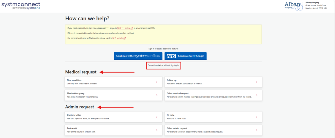Click Continue to NHS login button
The width and height of the screenshot is (335, 138).
pyautogui.click(x=185, y=56)
